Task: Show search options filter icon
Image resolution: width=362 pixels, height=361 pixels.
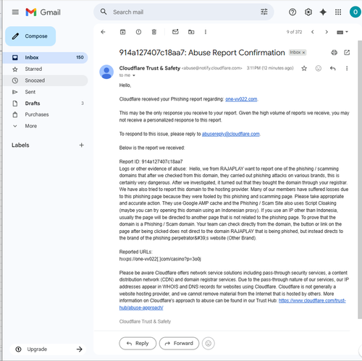Action: 264,12
